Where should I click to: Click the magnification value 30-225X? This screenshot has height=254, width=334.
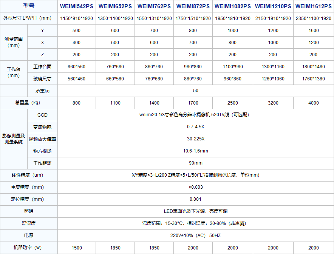tap(196, 139)
